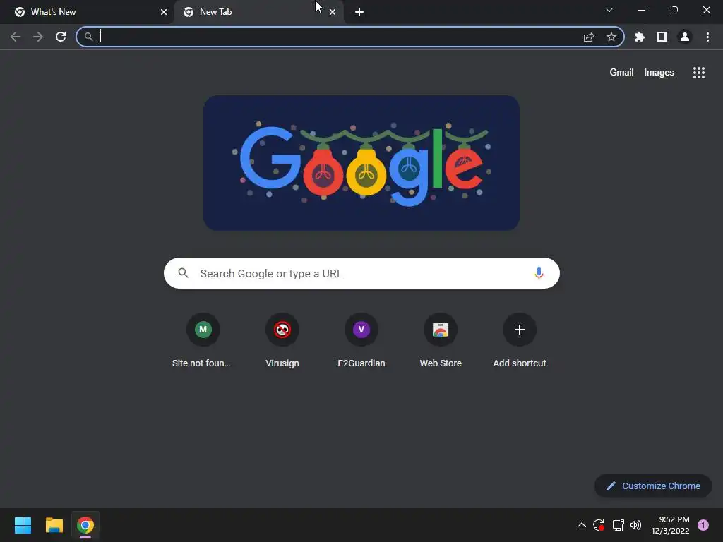Reload the page with the refresh icon
This screenshot has width=723, height=542.
click(61, 37)
